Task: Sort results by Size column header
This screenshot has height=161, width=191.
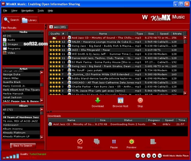Action: tap(151, 34)
